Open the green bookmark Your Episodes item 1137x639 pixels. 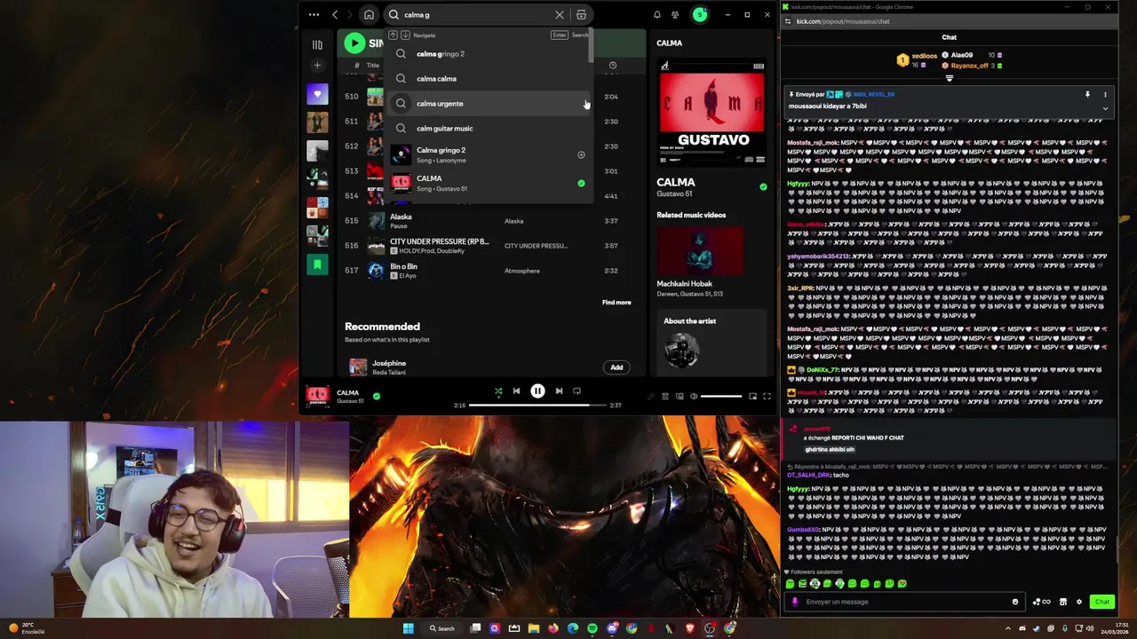click(317, 264)
